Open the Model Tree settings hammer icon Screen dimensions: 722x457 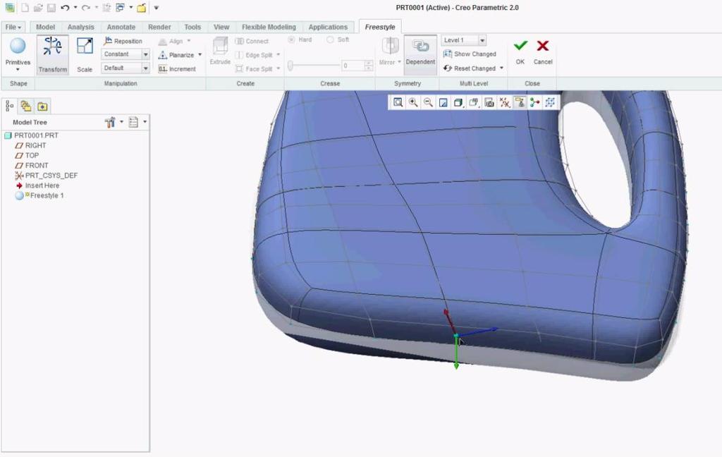click(109, 122)
